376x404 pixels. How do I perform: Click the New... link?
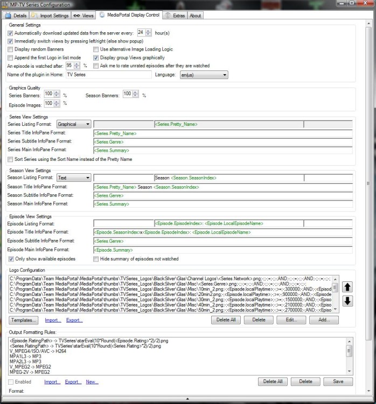pos(92,382)
